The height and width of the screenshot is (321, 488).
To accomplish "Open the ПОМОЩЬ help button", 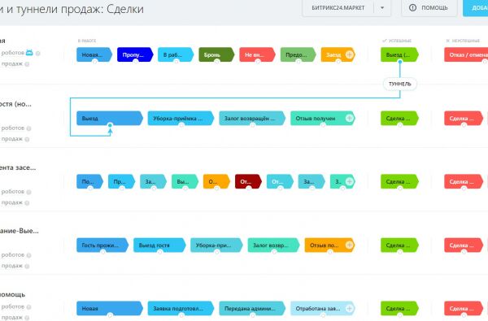I will [x=429, y=8].
